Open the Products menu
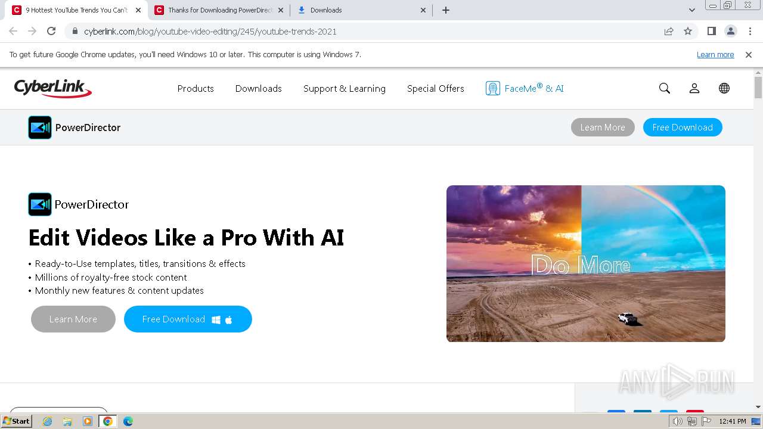The height and width of the screenshot is (429, 763). (x=196, y=88)
